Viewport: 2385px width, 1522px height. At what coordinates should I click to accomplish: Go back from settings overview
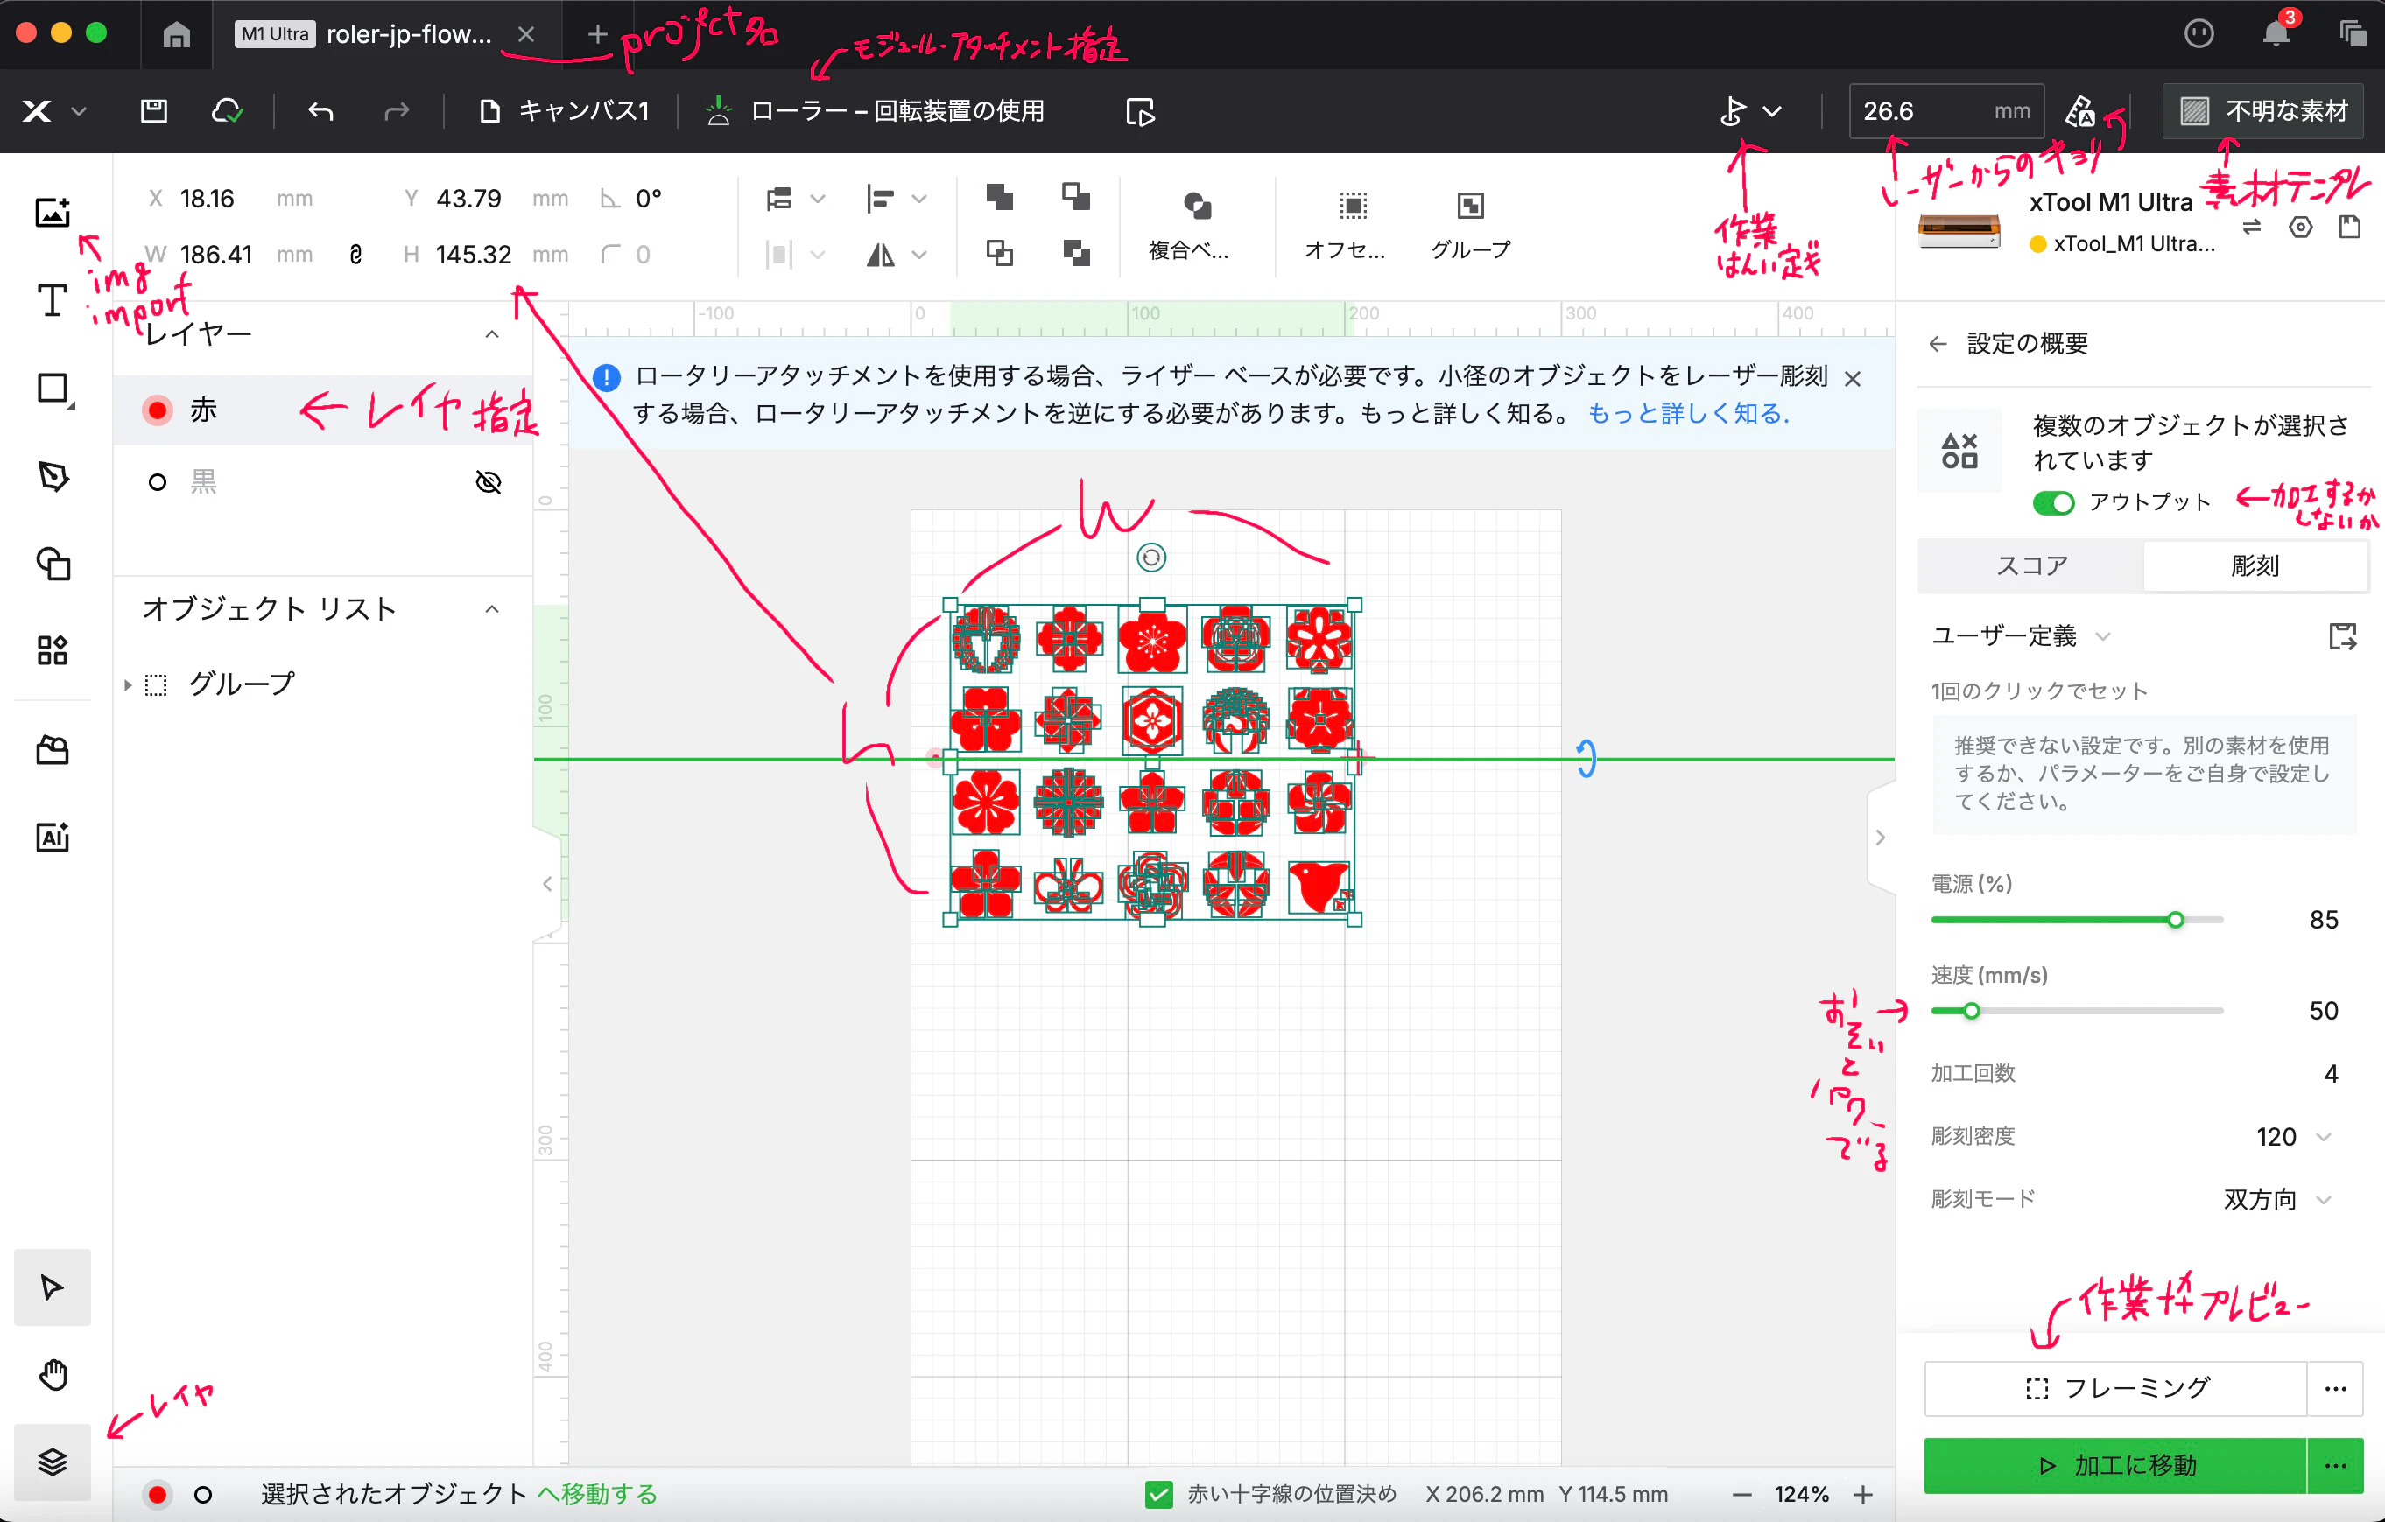(x=1938, y=344)
